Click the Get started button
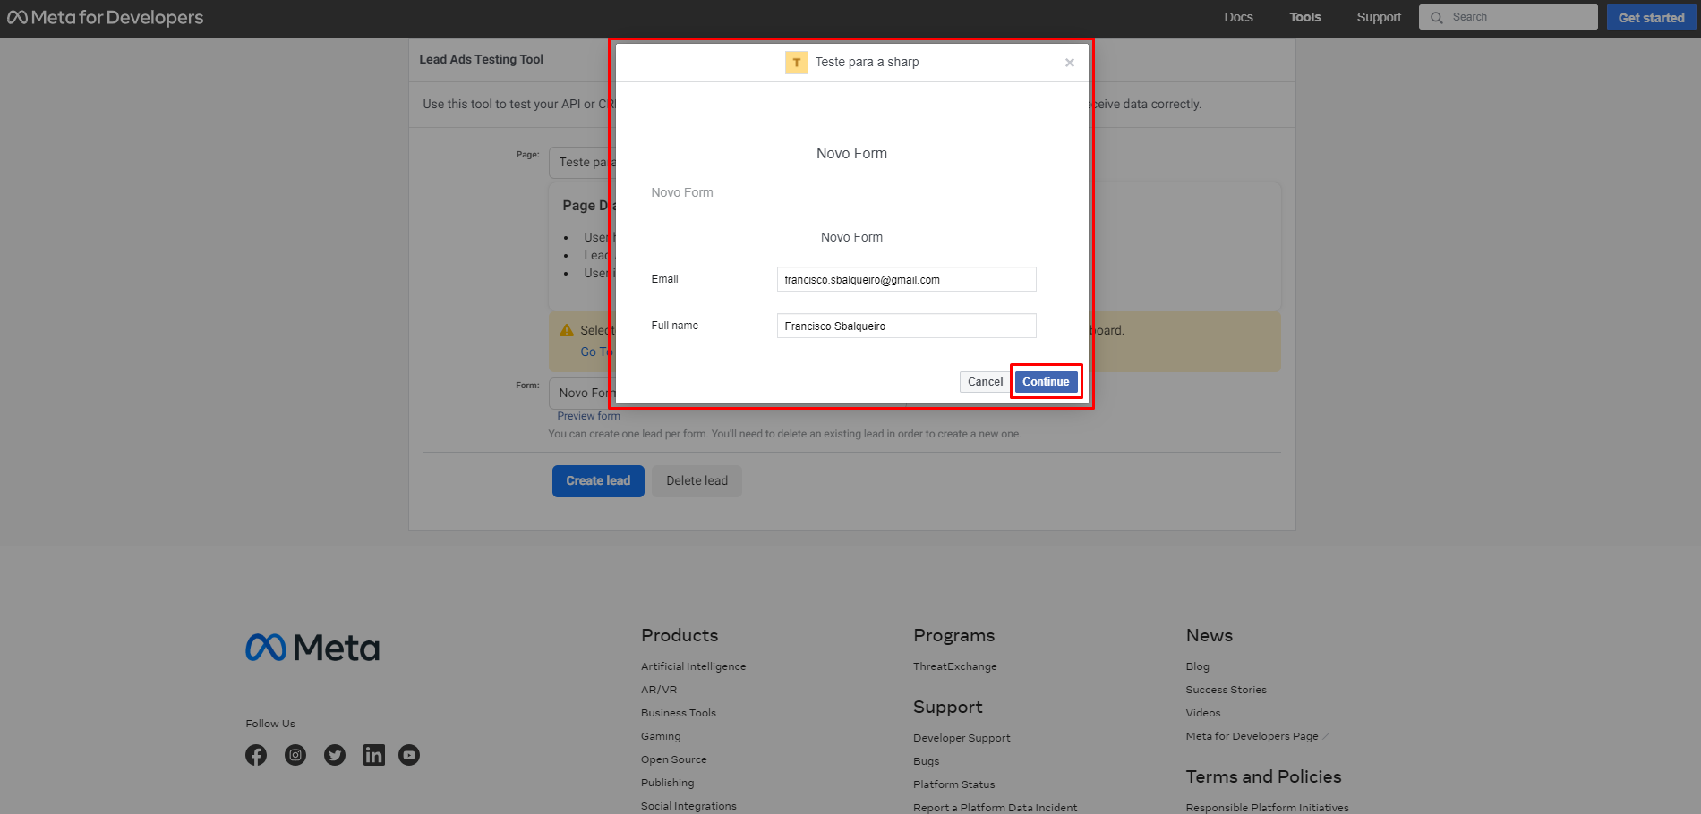The width and height of the screenshot is (1701, 814). 1651,18
